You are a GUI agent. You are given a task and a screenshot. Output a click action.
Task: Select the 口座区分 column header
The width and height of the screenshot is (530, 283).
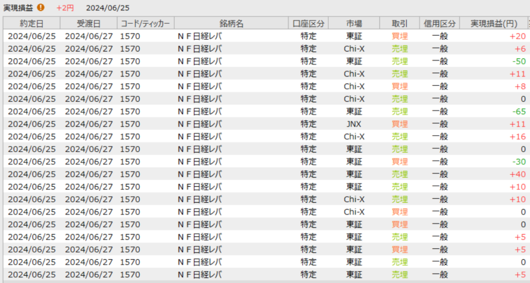[x=308, y=23]
